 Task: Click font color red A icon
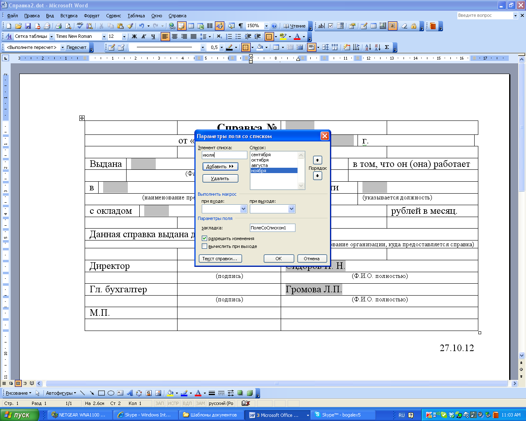coord(297,37)
